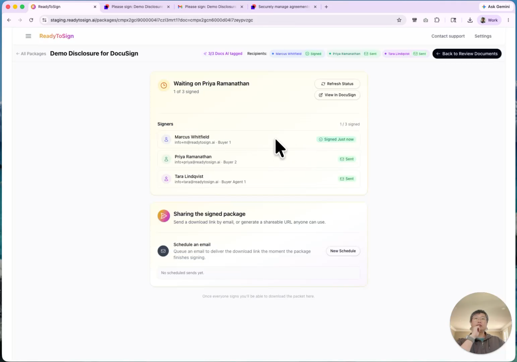
Task: Reload the current page
Action: tap(31, 20)
